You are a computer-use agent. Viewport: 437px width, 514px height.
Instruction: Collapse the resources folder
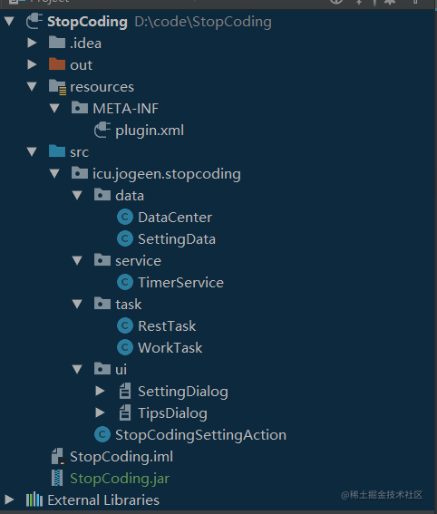pyautogui.click(x=32, y=86)
